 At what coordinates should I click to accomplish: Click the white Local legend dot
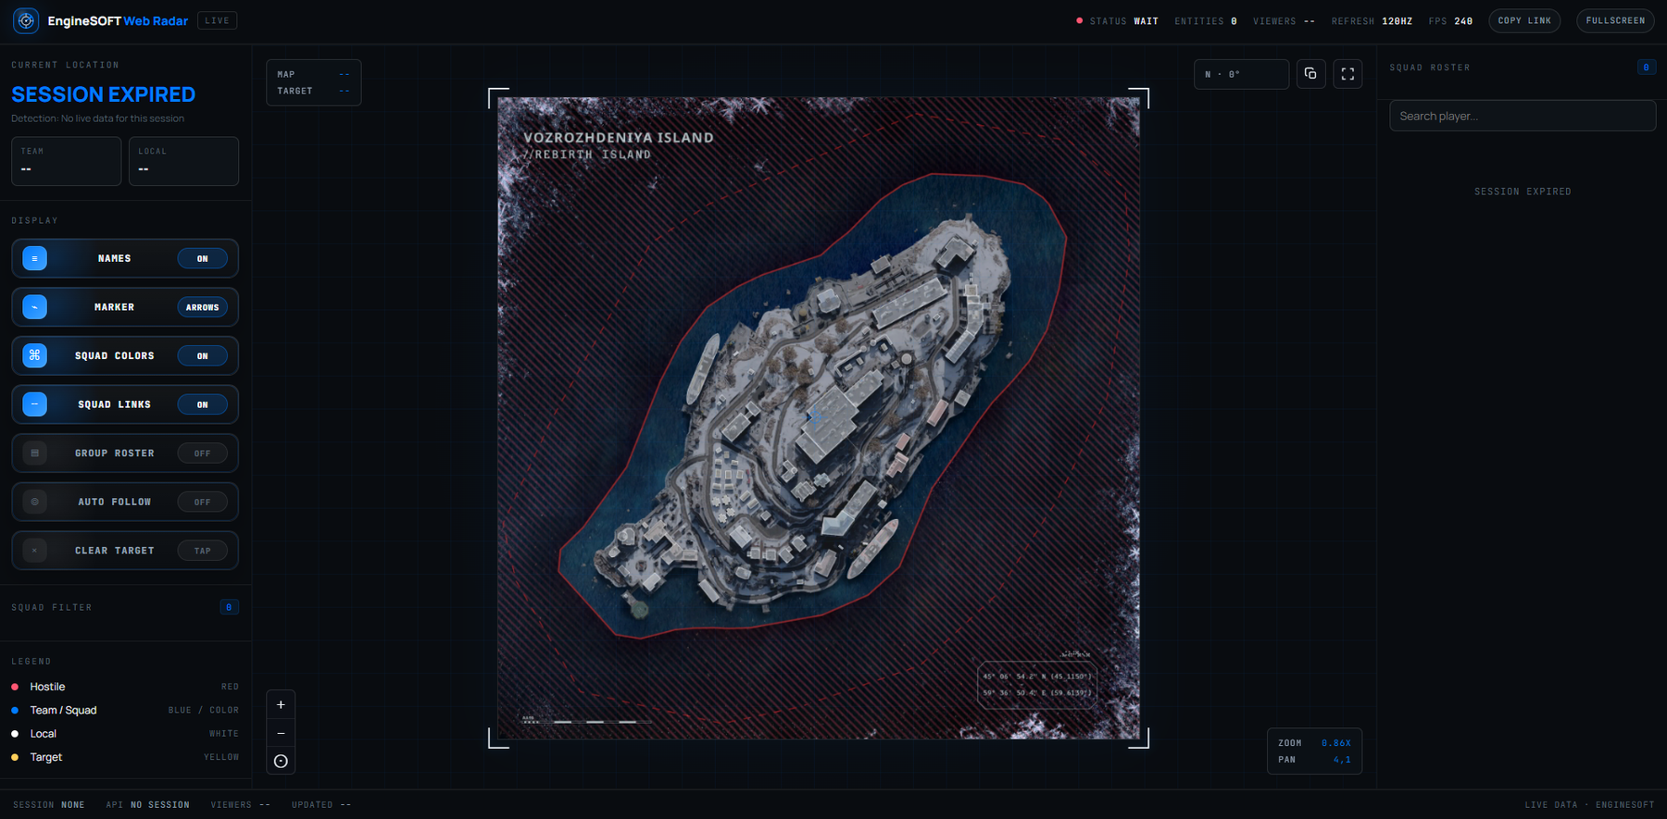point(15,734)
